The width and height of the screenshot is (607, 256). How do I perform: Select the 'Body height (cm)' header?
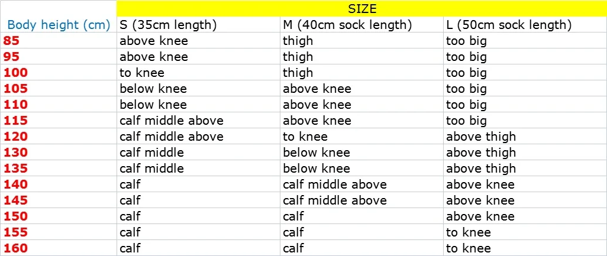pyautogui.click(x=59, y=25)
